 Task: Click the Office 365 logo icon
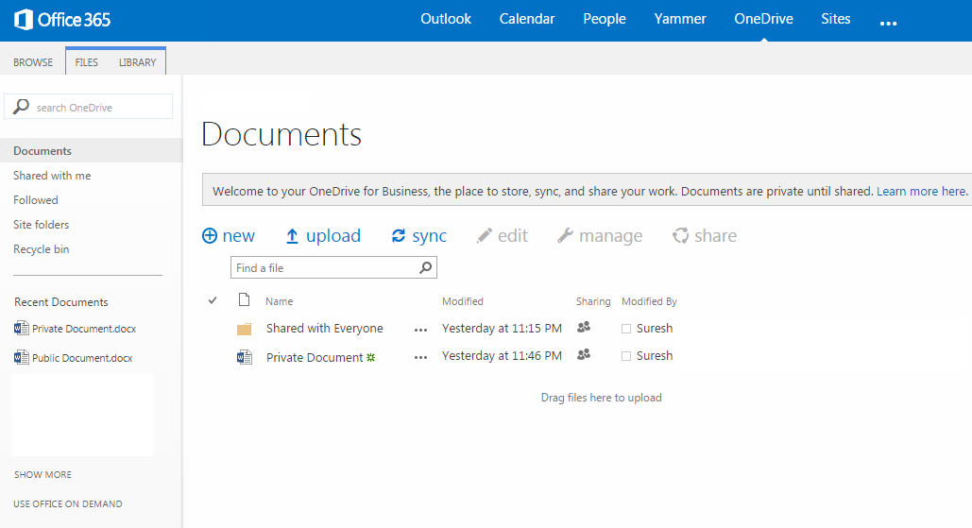click(x=25, y=19)
